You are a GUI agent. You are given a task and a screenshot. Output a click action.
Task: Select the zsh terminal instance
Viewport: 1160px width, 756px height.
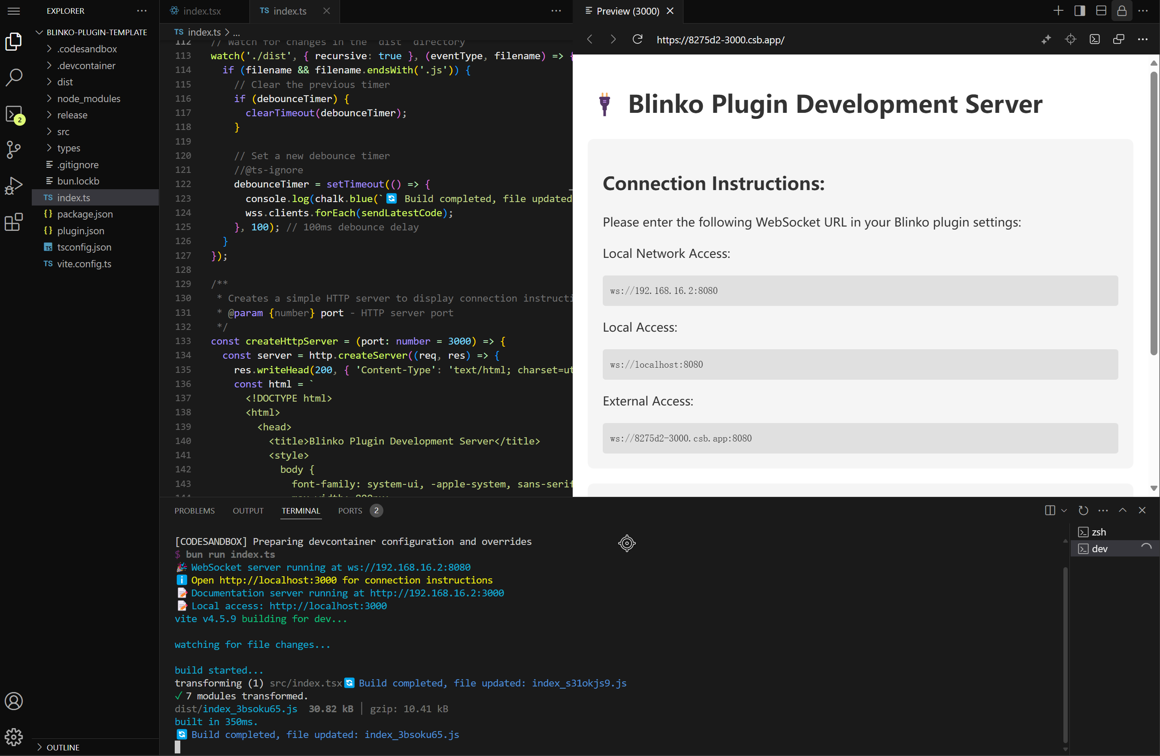point(1114,532)
